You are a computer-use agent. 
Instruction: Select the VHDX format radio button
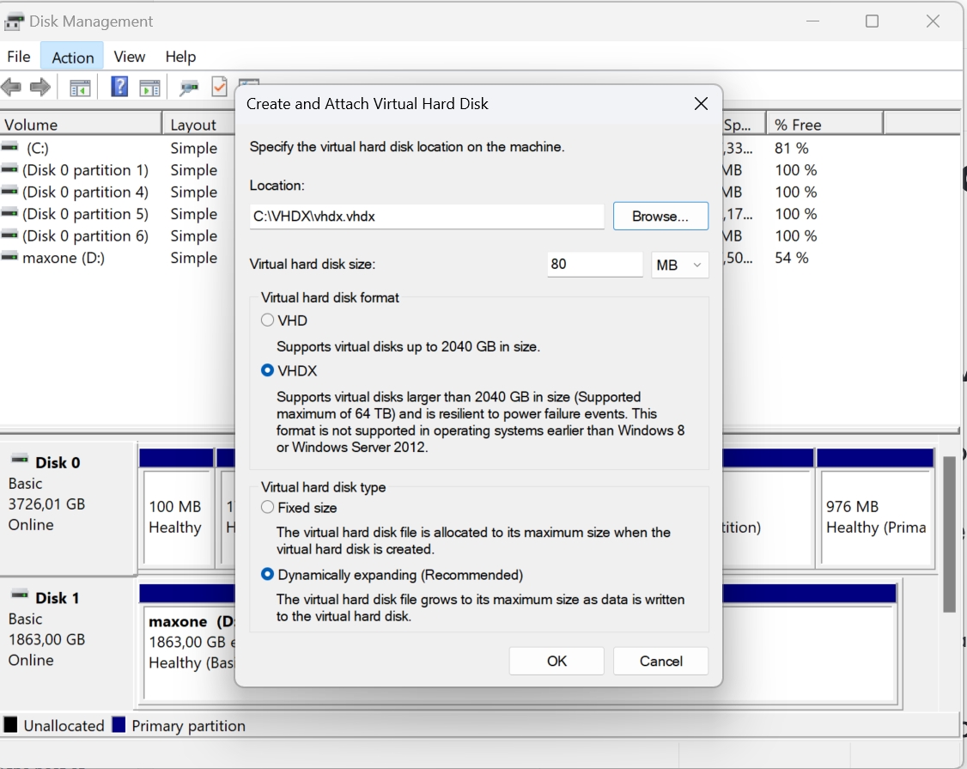(x=268, y=371)
